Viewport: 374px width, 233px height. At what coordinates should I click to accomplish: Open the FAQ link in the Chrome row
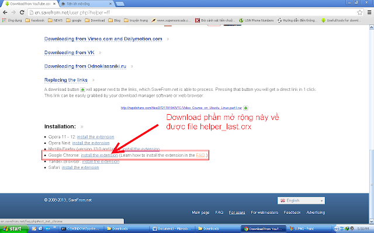click(200, 156)
